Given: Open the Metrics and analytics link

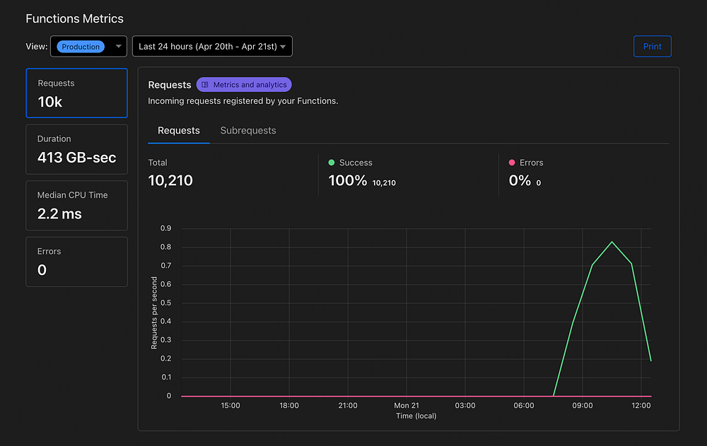Looking at the screenshot, I should coord(244,85).
